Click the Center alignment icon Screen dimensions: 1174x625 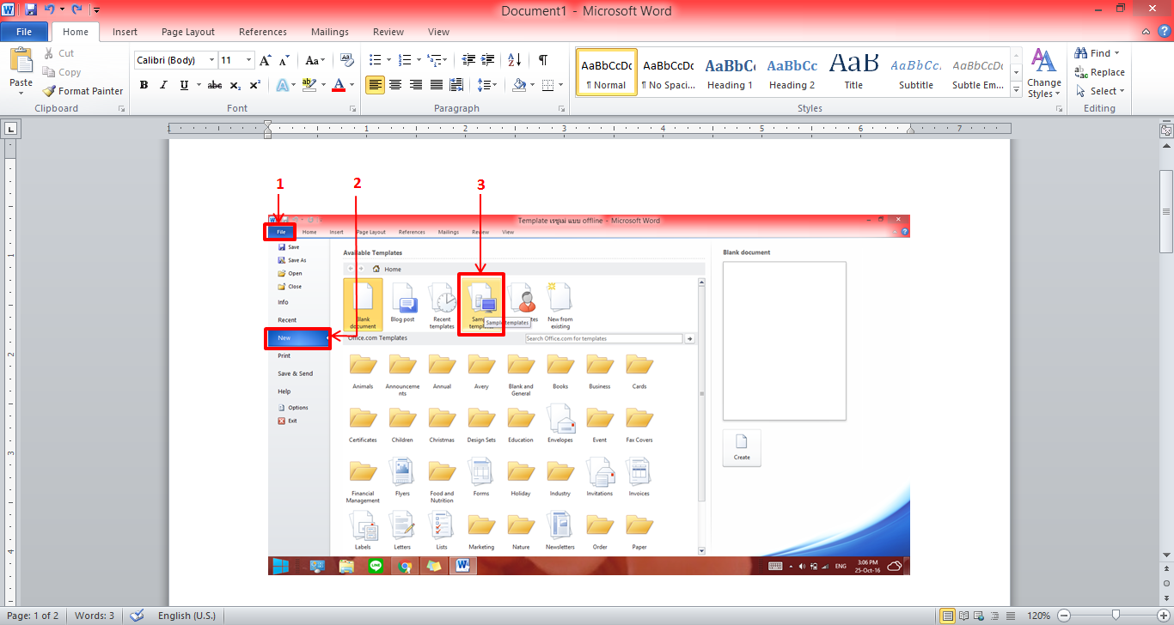pyautogui.click(x=395, y=85)
